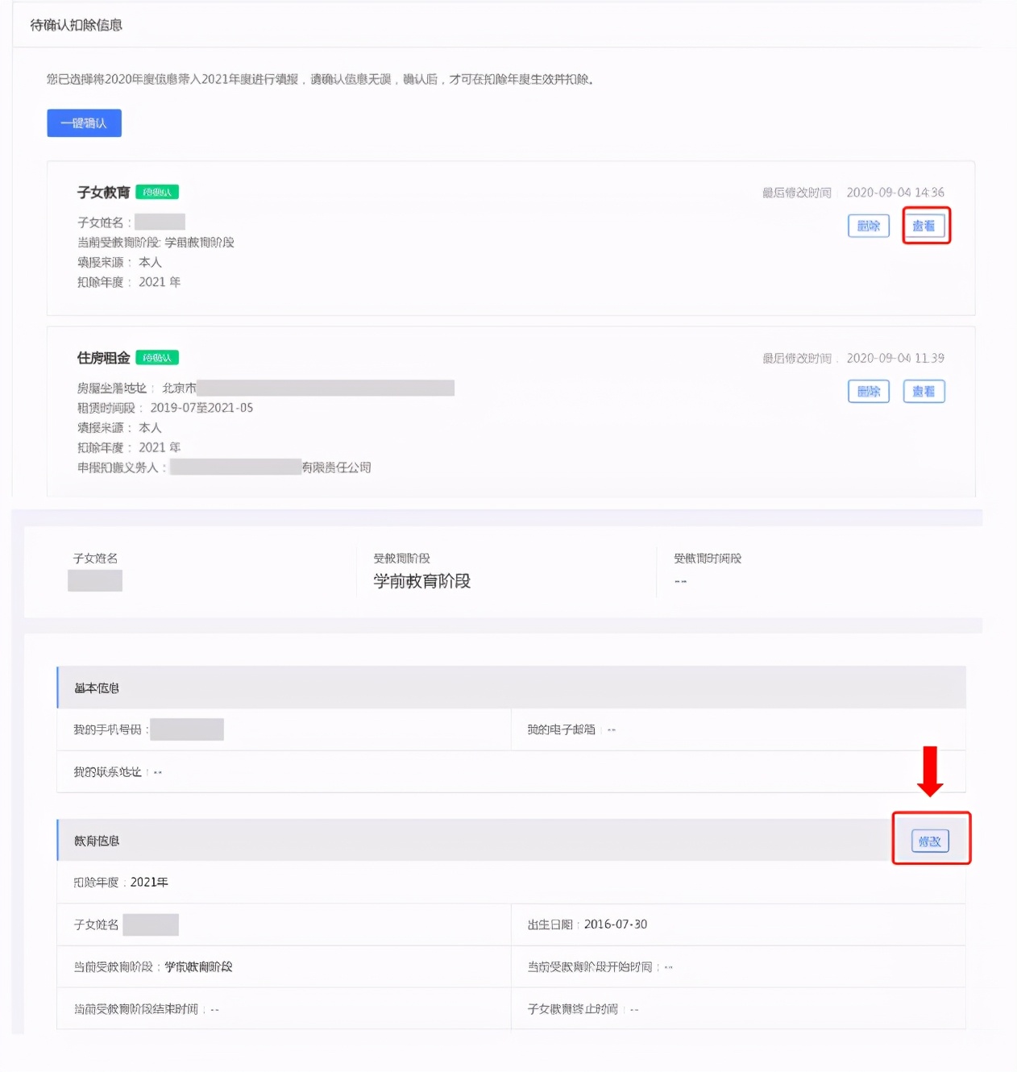
Task: Click the green 待确认 badge beside 子女教育
Action: click(x=157, y=193)
